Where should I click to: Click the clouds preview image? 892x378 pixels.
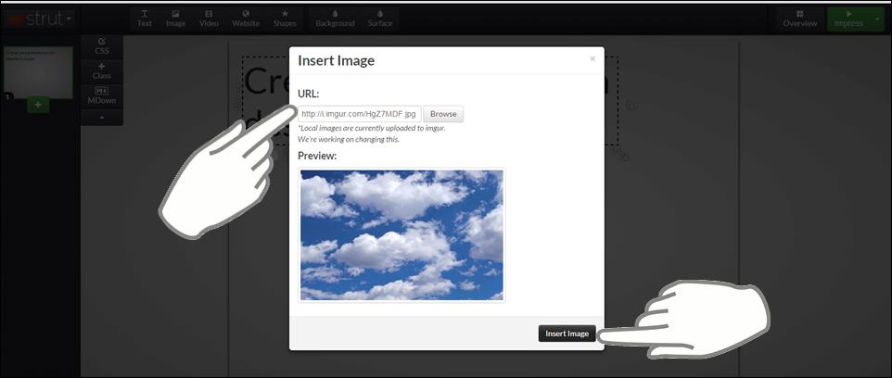pyautogui.click(x=401, y=234)
